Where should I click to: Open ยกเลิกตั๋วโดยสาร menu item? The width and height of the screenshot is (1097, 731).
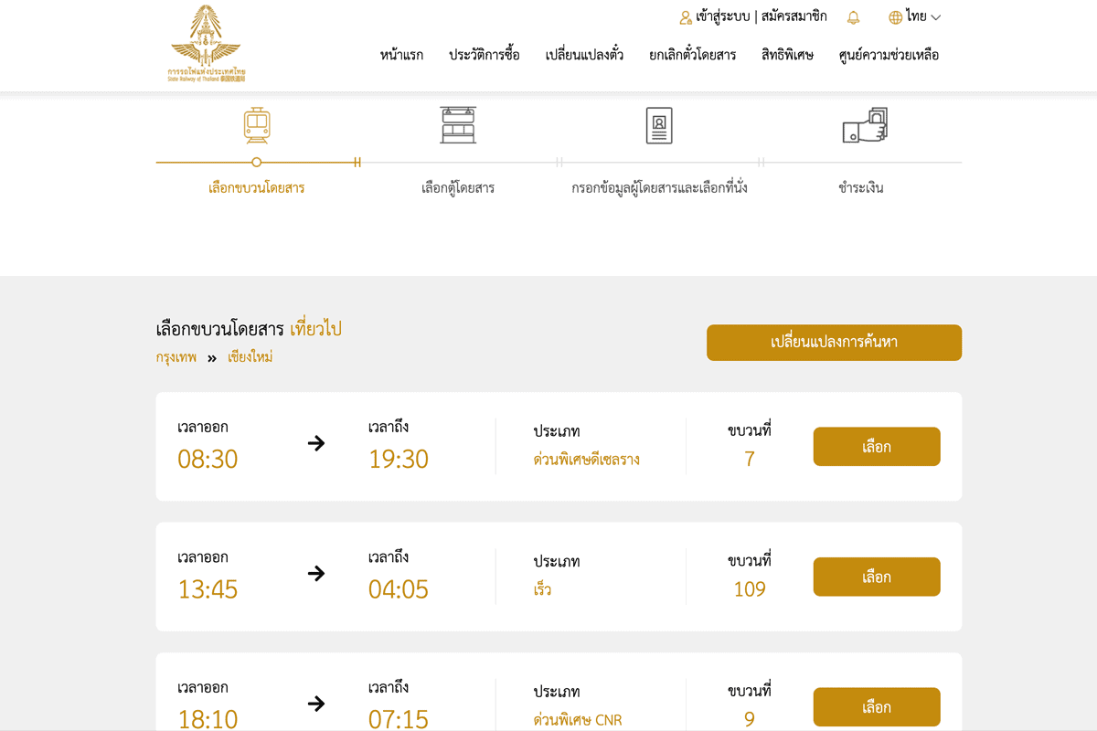pyautogui.click(x=692, y=55)
